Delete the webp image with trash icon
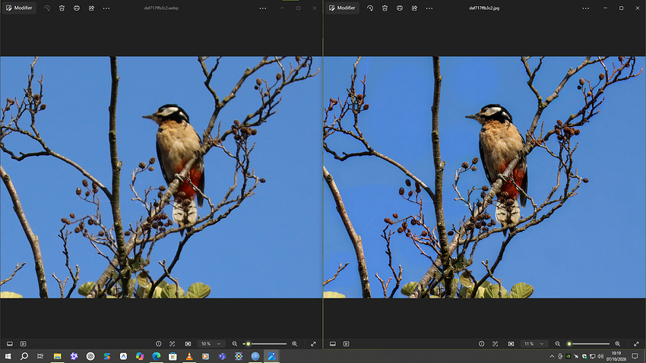The image size is (646, 363). pos(62,8)
